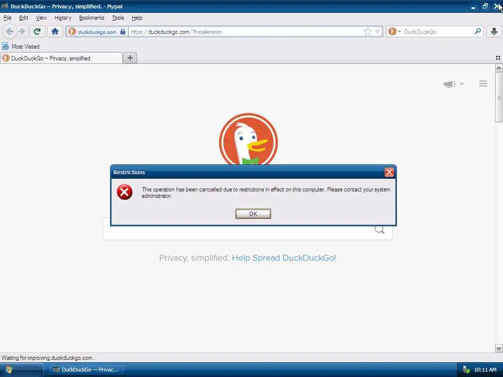503x377 pixels.
Task: Open the File menu
Action: [x=7, y=18]
